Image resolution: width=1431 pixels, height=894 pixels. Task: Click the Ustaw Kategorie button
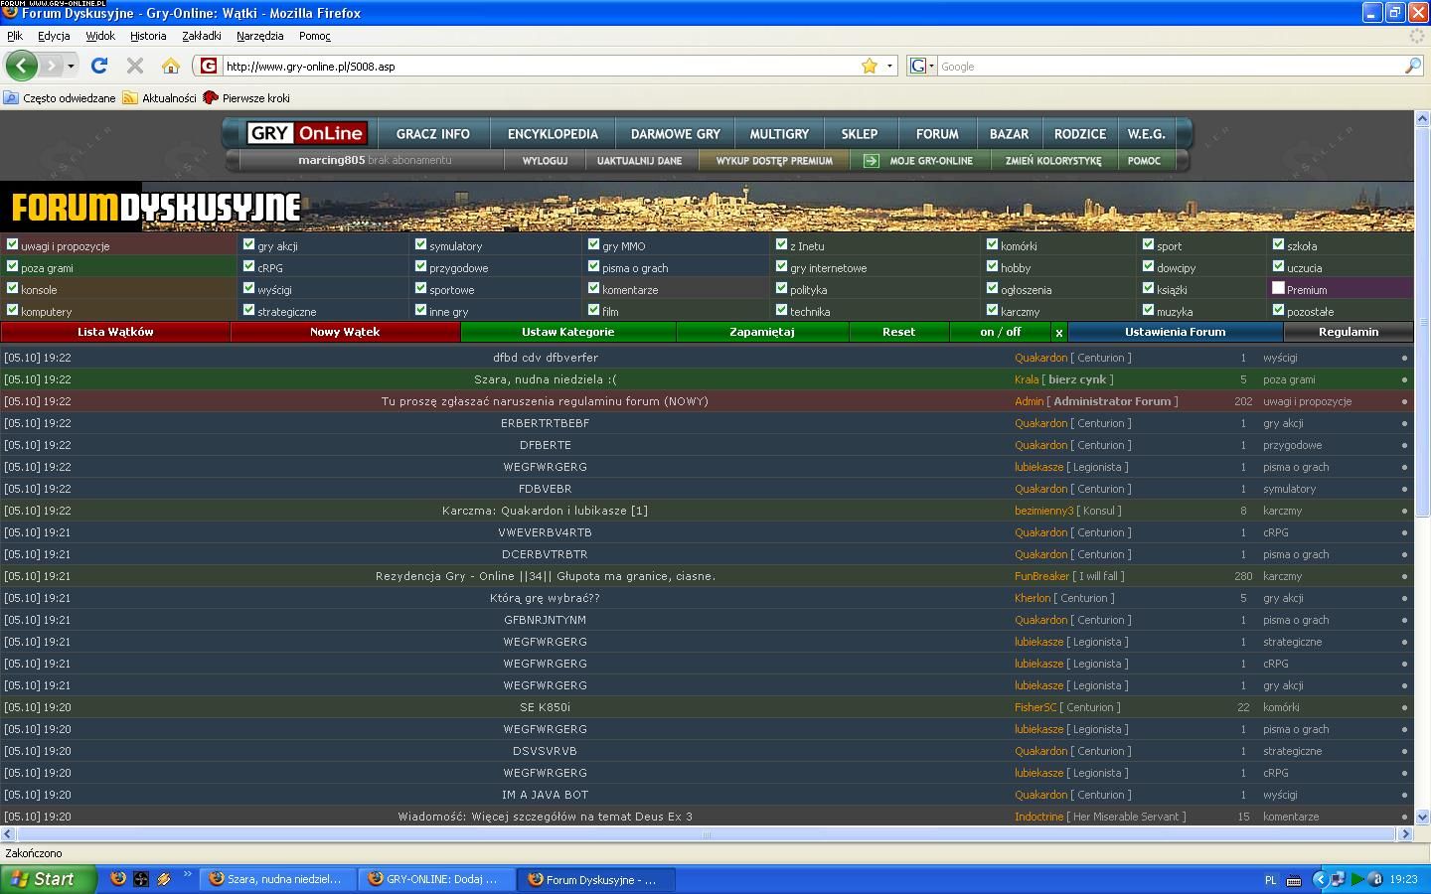coord(567,332)
